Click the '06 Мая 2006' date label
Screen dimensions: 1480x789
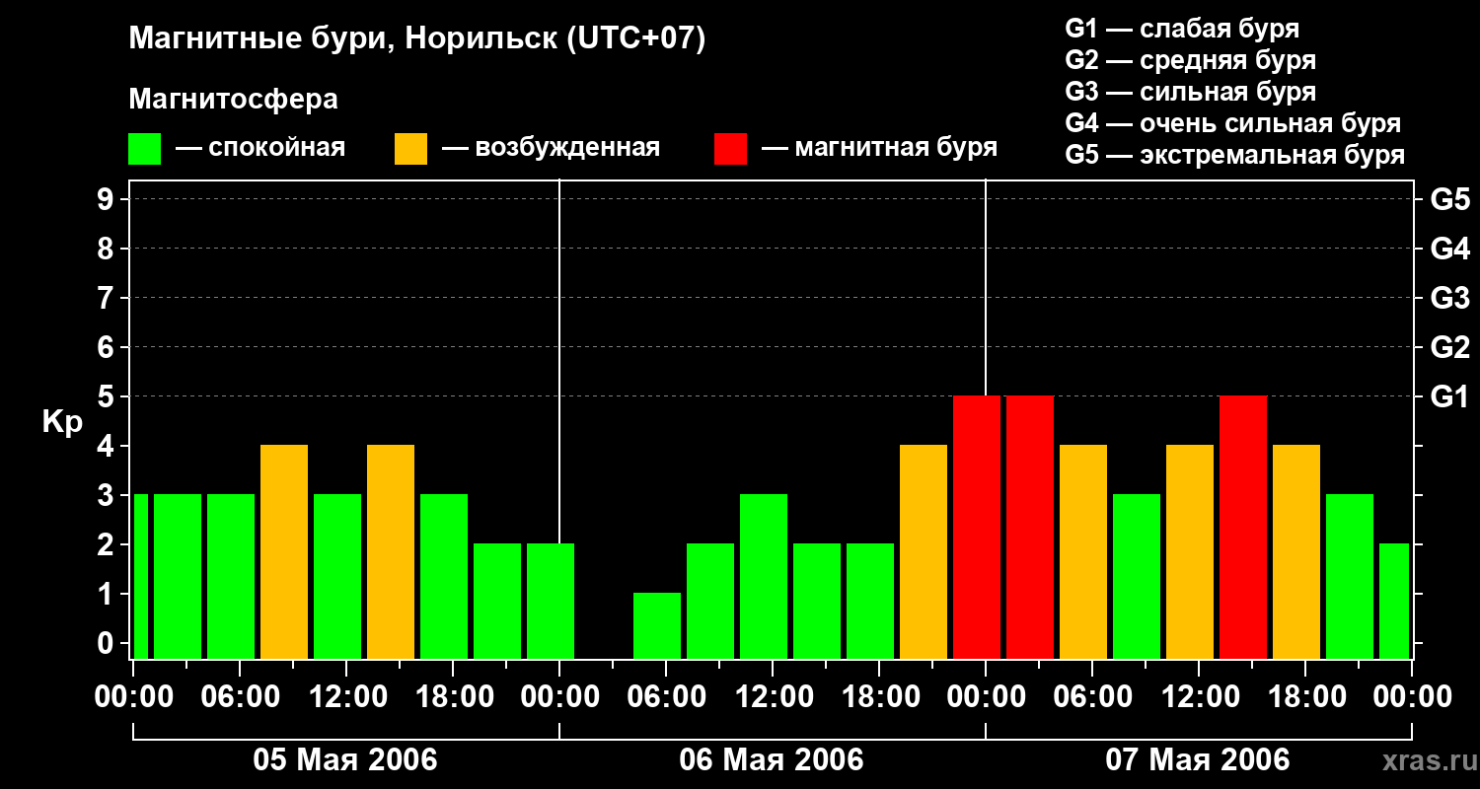[x=772, y=759]
